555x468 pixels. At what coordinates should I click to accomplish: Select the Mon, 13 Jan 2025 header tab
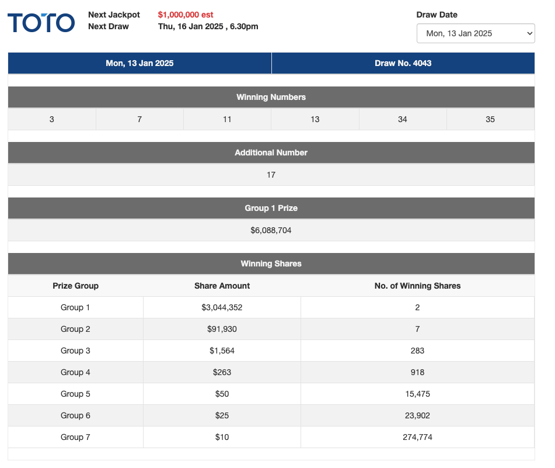click(139, 63)
